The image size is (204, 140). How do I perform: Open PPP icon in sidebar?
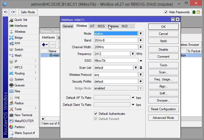[x=11, y=44]
